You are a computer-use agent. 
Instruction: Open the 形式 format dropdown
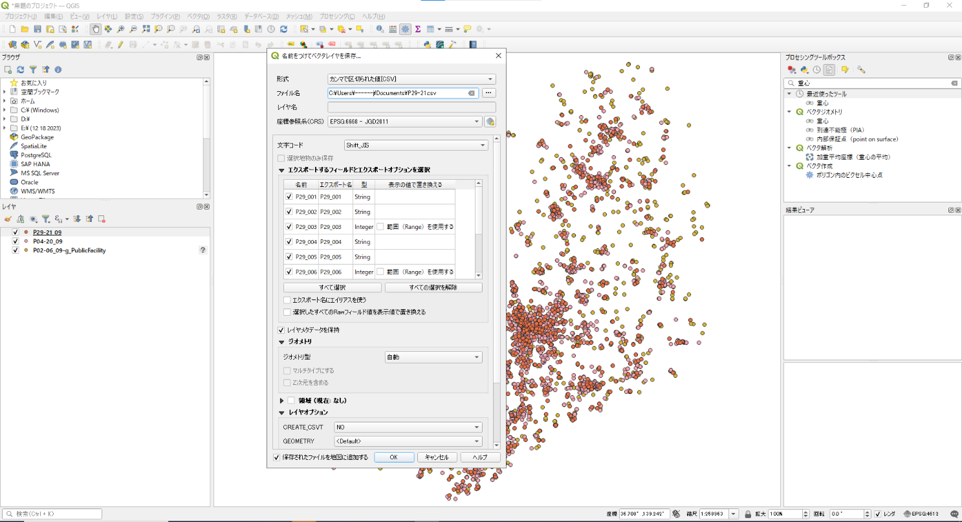tap(411, 79)
